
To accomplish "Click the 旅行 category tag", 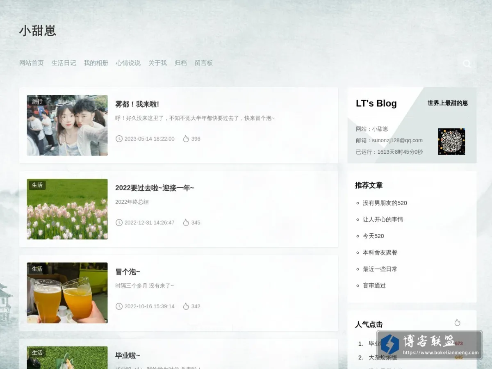I will [37, 101].
